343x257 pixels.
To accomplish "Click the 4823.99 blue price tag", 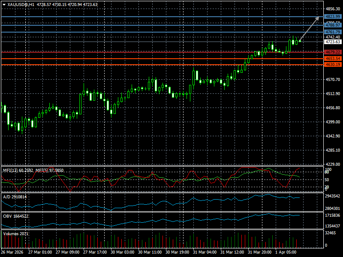I will click(x=333, y=17).
